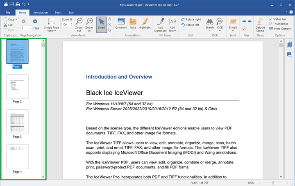The height and width of the screenshot is (186, 295).
Task: Click the Page: 1 of 798 status text
Action: coord(199,183)
